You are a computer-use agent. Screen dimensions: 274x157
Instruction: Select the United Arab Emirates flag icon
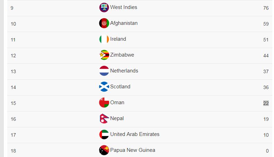pyautogui.click(x=104, y=134)
